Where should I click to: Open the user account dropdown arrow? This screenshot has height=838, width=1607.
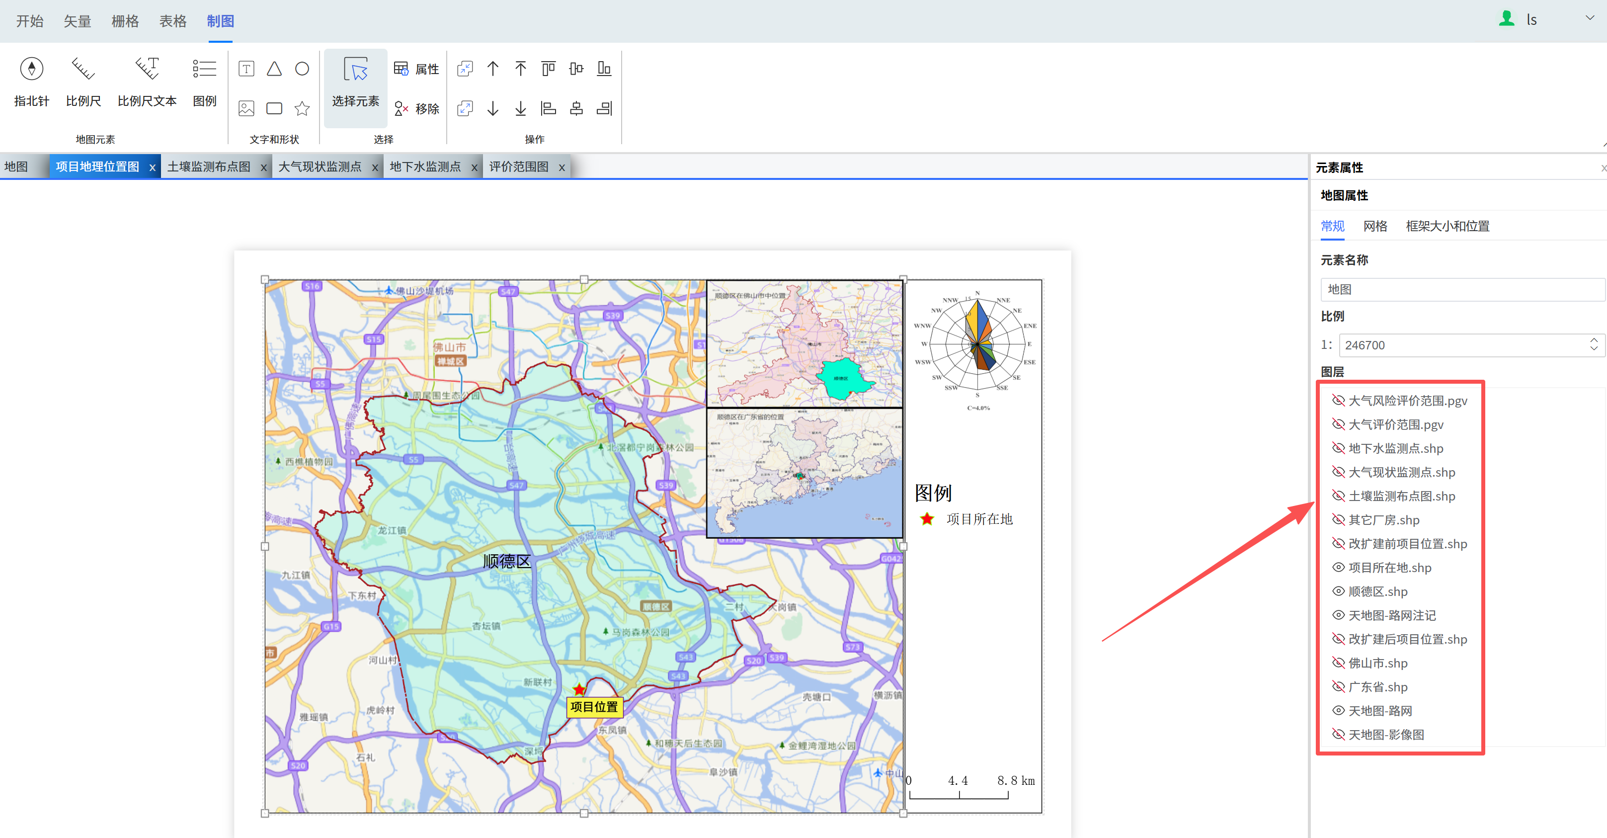(x=1590, y=18)
